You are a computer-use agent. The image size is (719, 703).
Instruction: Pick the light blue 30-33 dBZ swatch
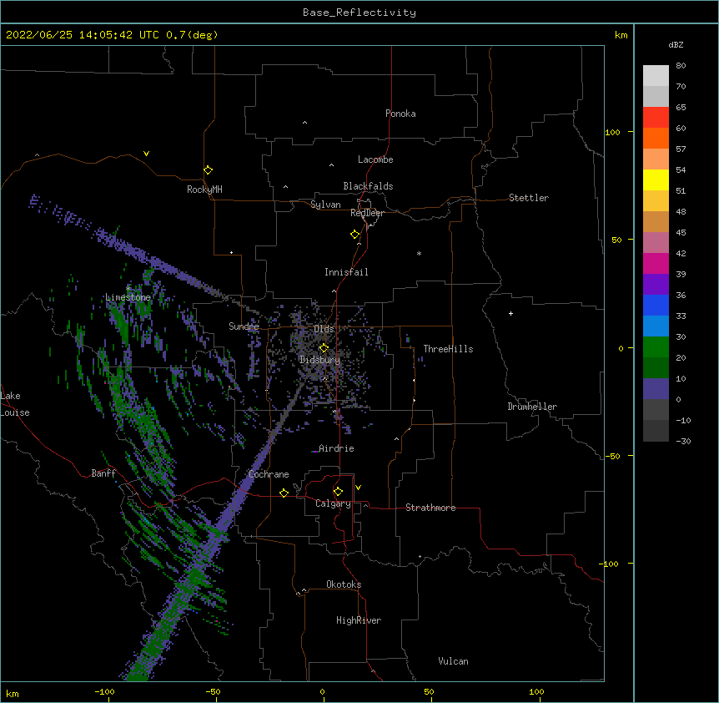pyautogui.click(x=656, y=326)
